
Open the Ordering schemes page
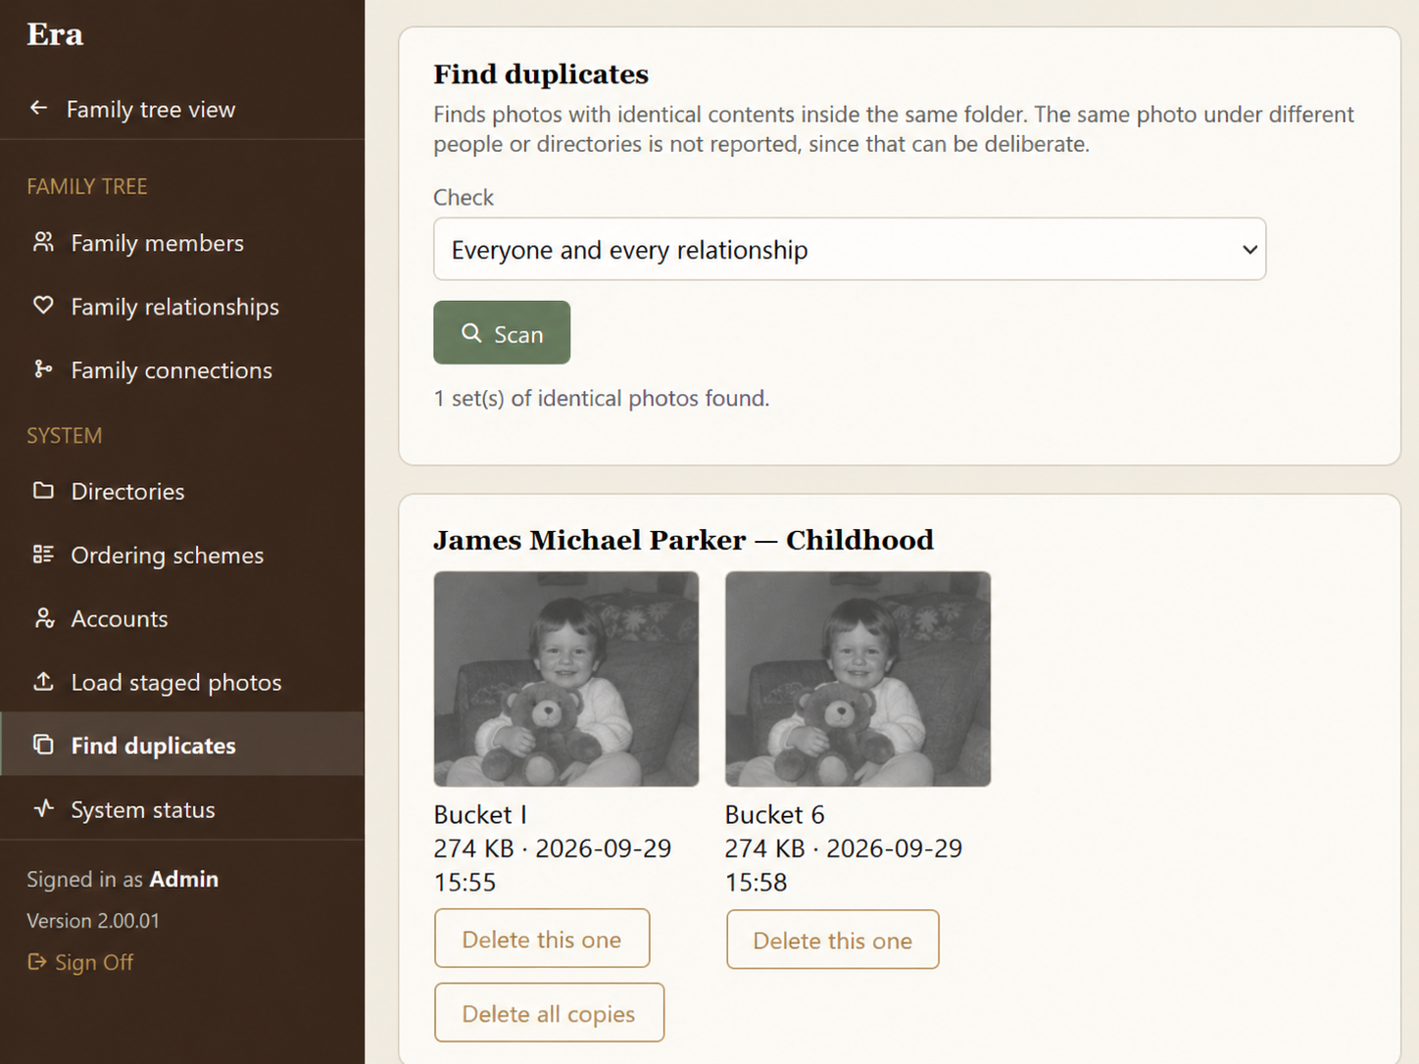tap(182, 555)
